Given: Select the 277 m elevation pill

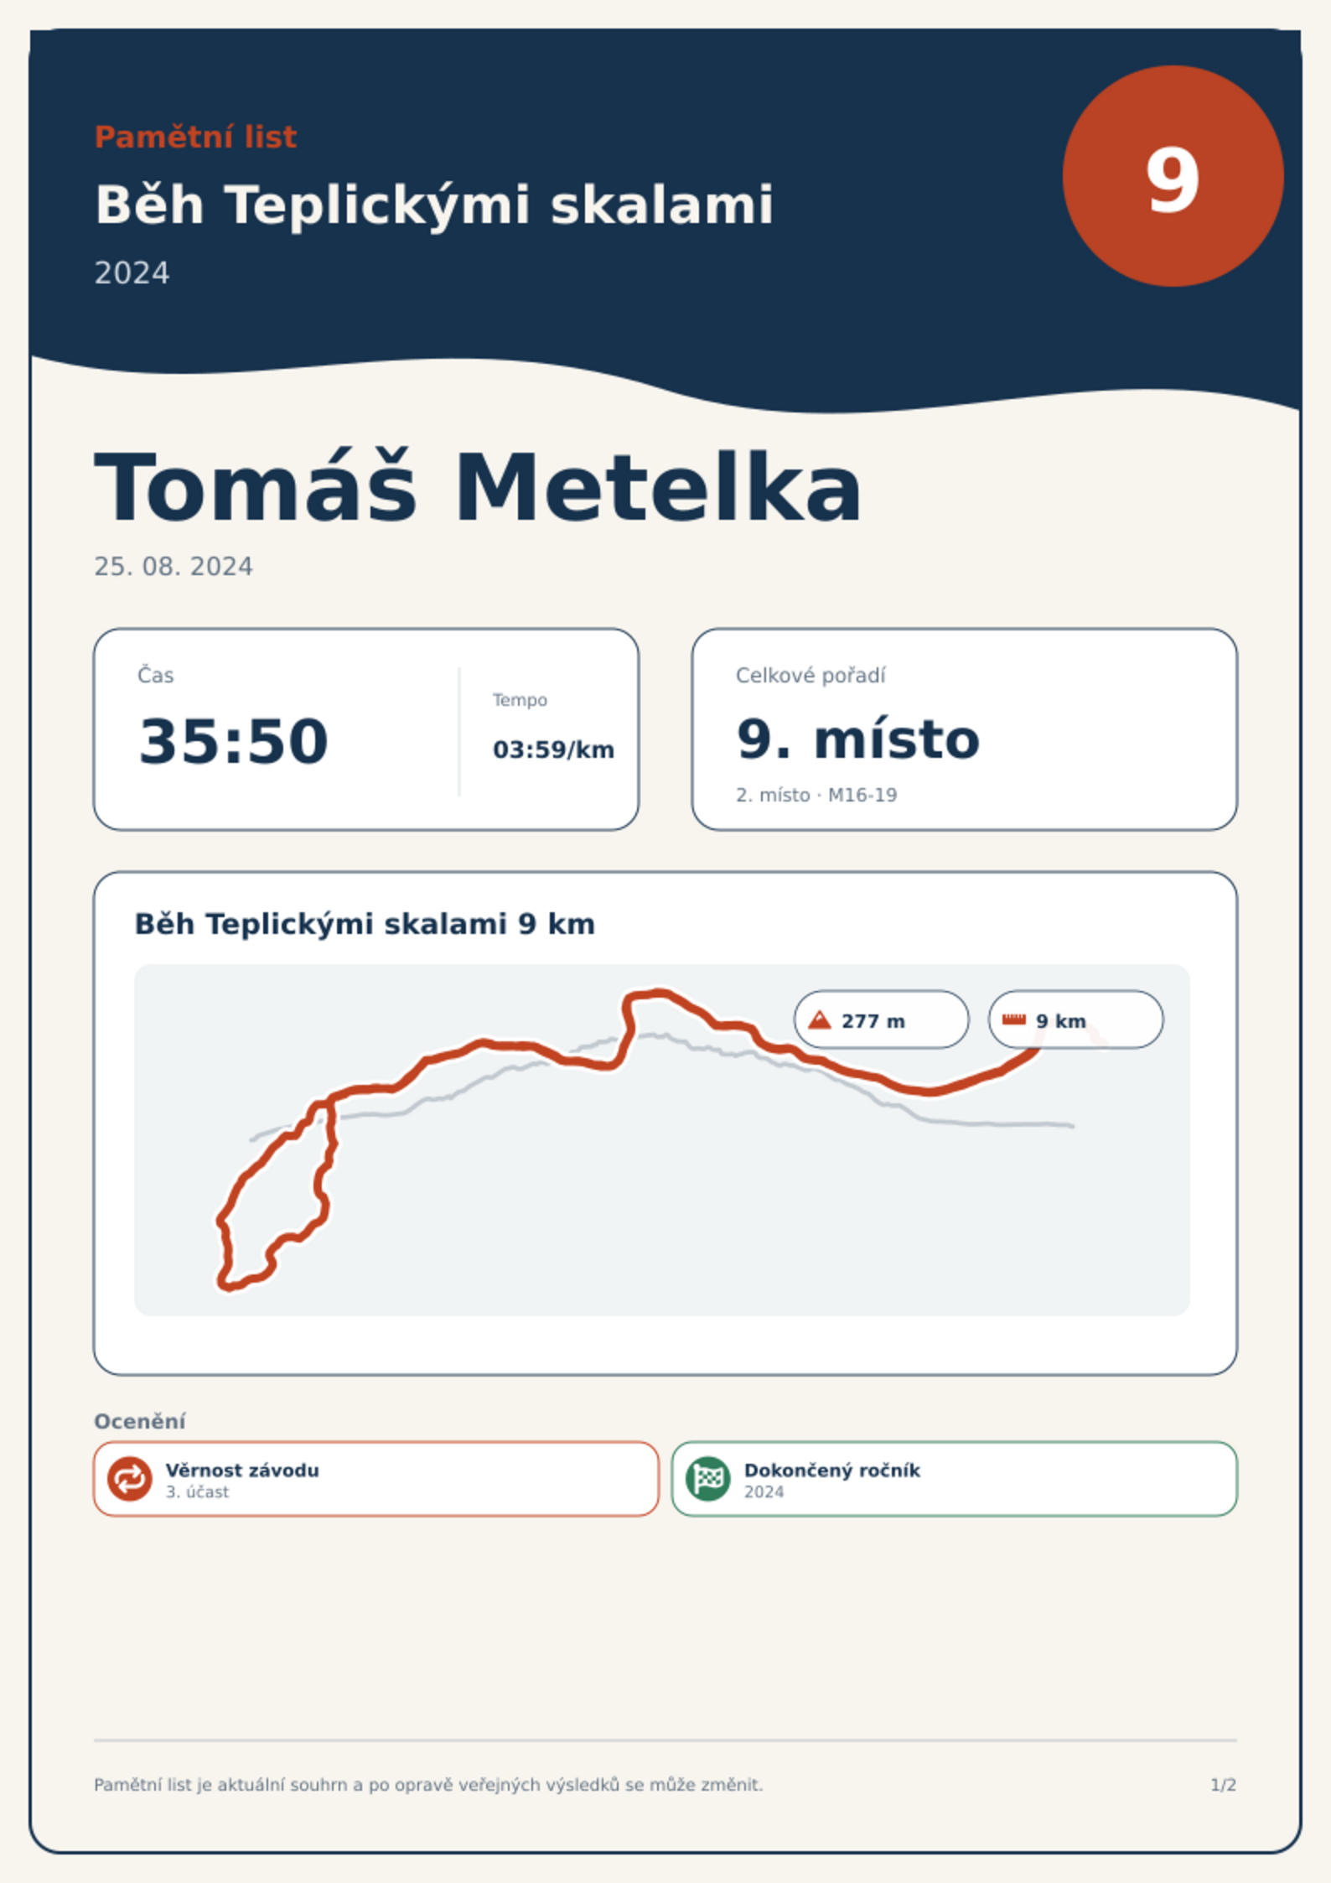Looking at the screenshot, I should point(882,1019).
